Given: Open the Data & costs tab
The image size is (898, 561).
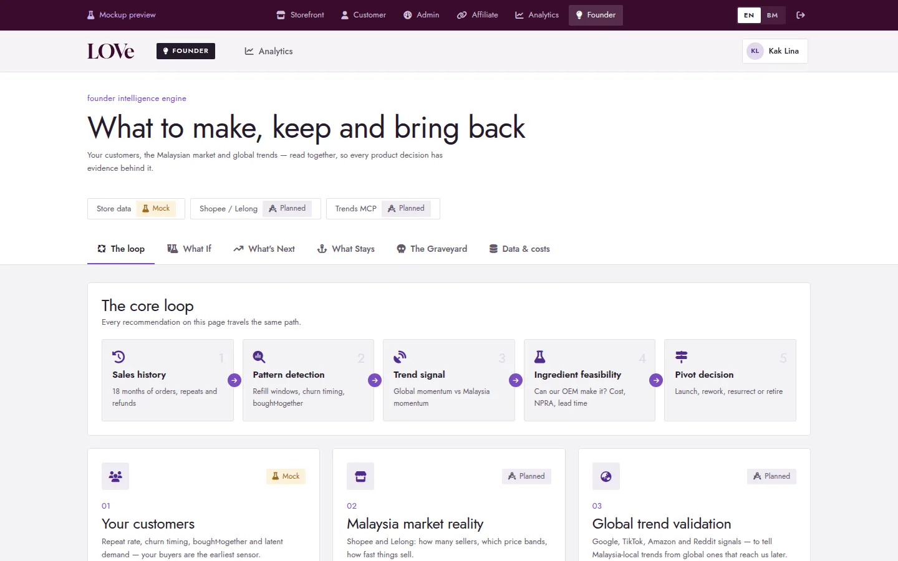Looking at the screenshot, I should point(519,249).
